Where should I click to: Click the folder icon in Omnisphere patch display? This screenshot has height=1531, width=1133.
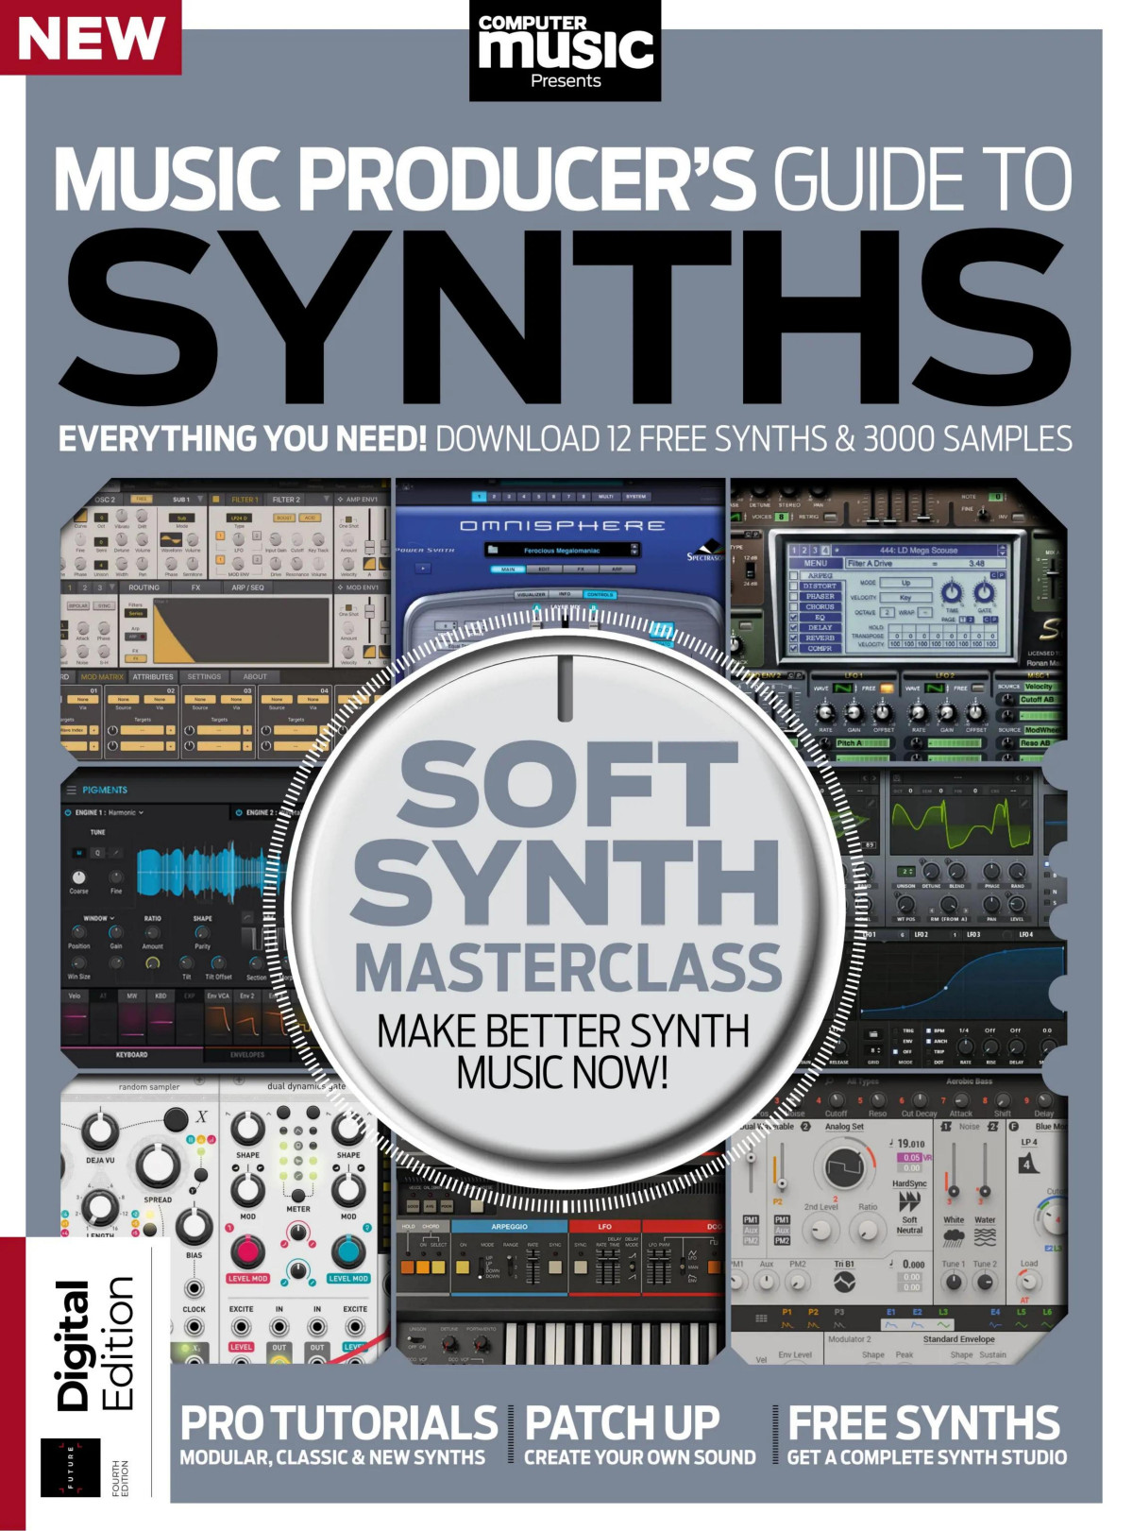tap(493, 549)
